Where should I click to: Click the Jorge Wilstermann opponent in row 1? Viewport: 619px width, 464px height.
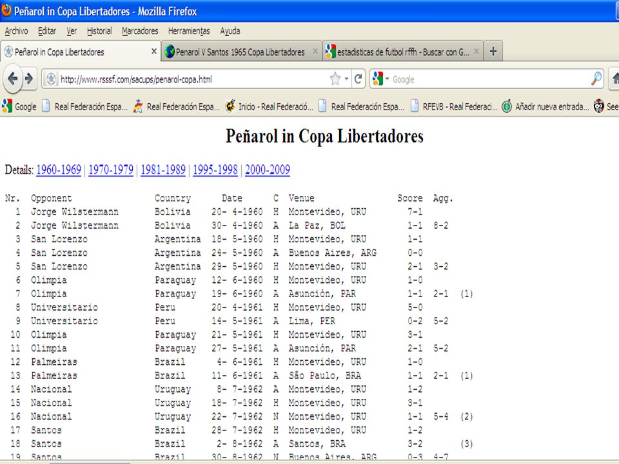[75, 212]
